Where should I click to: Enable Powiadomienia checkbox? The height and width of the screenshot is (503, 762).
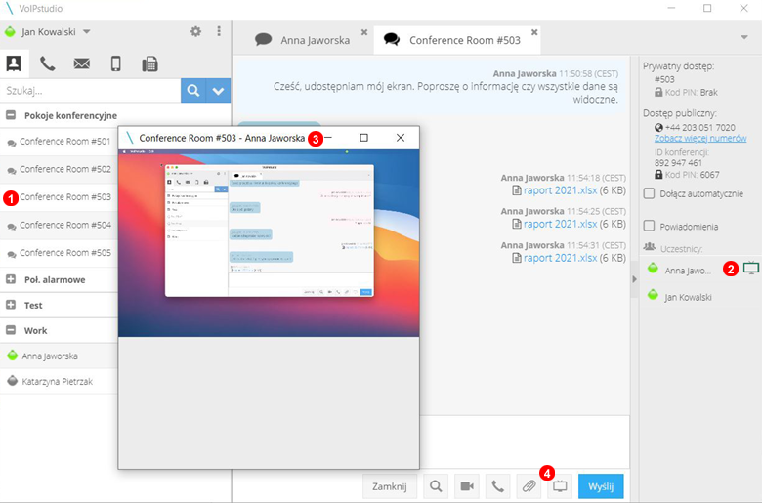coord(649,226)
